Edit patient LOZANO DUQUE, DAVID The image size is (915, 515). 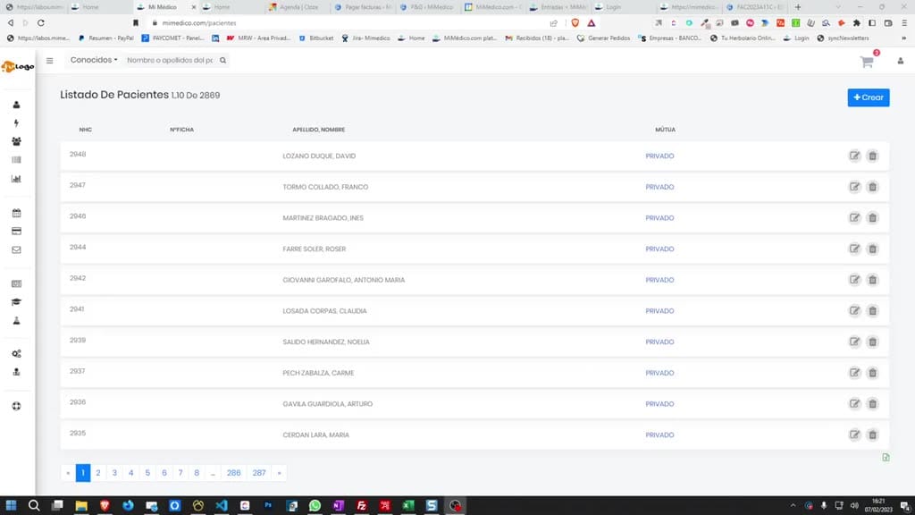click(x=854, y=156)
